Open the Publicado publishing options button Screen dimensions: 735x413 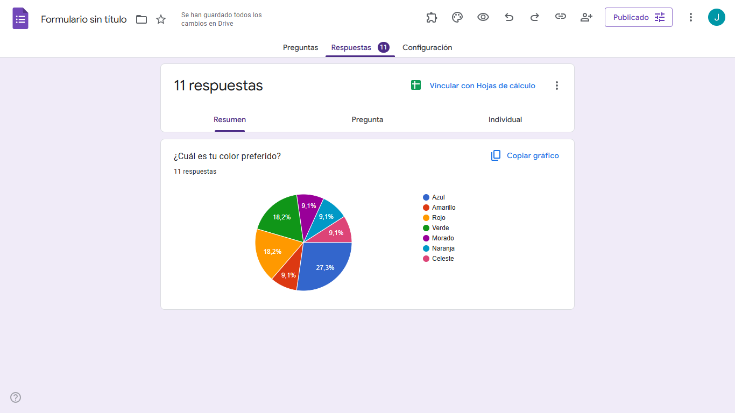tap(639, 17)
